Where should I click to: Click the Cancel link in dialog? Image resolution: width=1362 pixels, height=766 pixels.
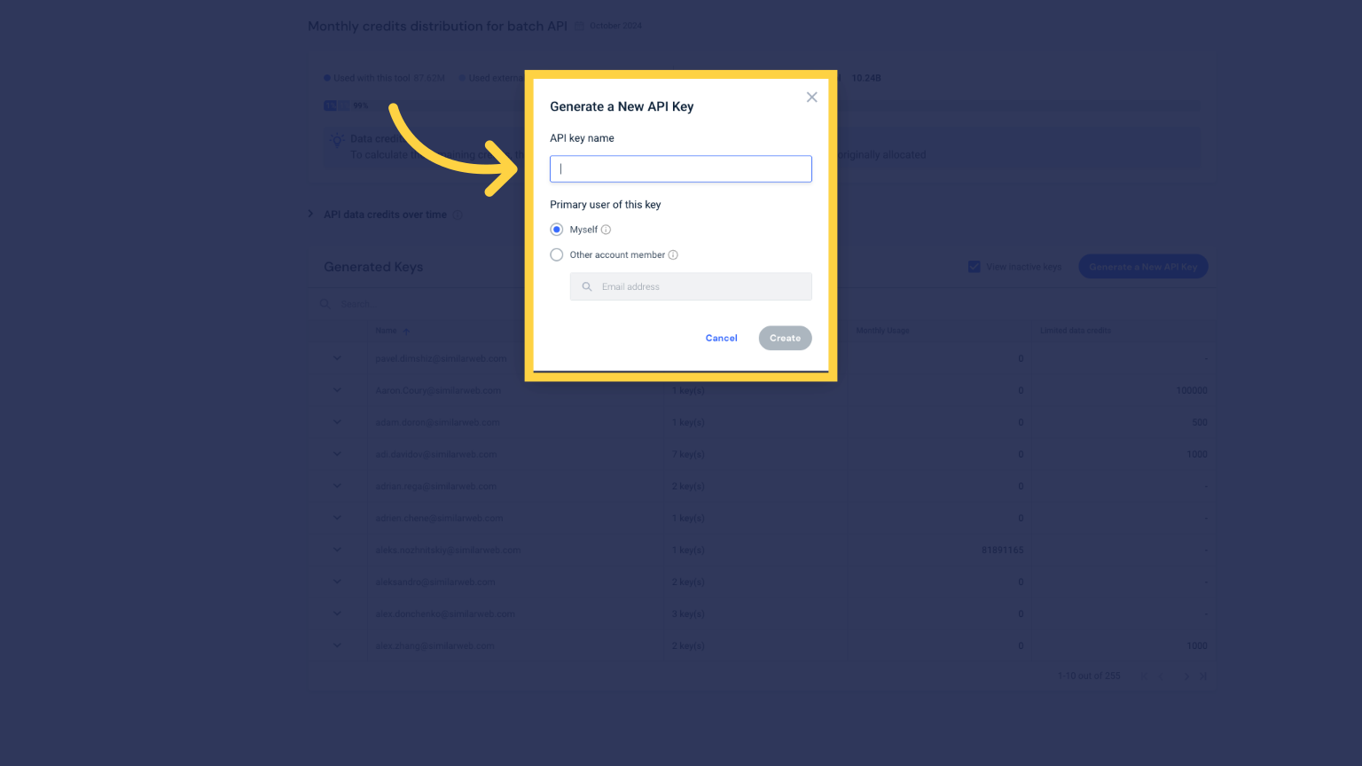click(x=722, y=339)
